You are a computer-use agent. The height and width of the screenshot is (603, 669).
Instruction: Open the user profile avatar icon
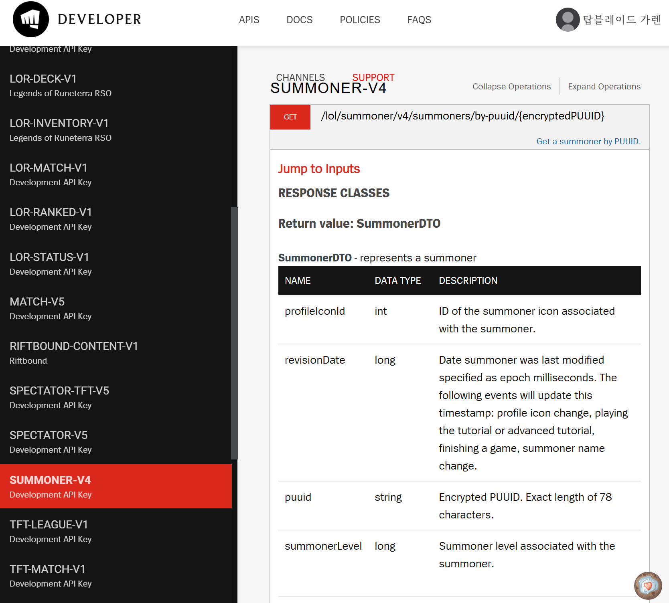coord(568,19)
